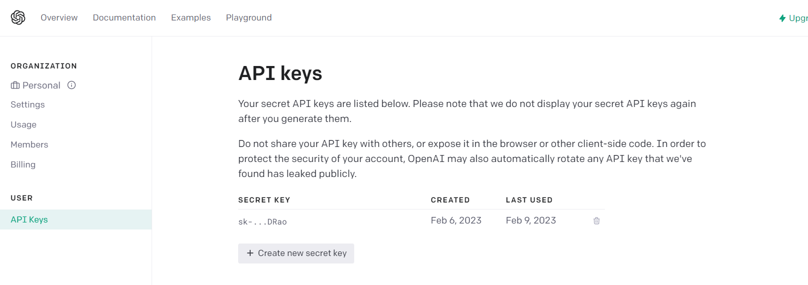The width and height of the screenshot is (808, 285).
Task: Open the Examples section
Action: [x=191, y=17]
